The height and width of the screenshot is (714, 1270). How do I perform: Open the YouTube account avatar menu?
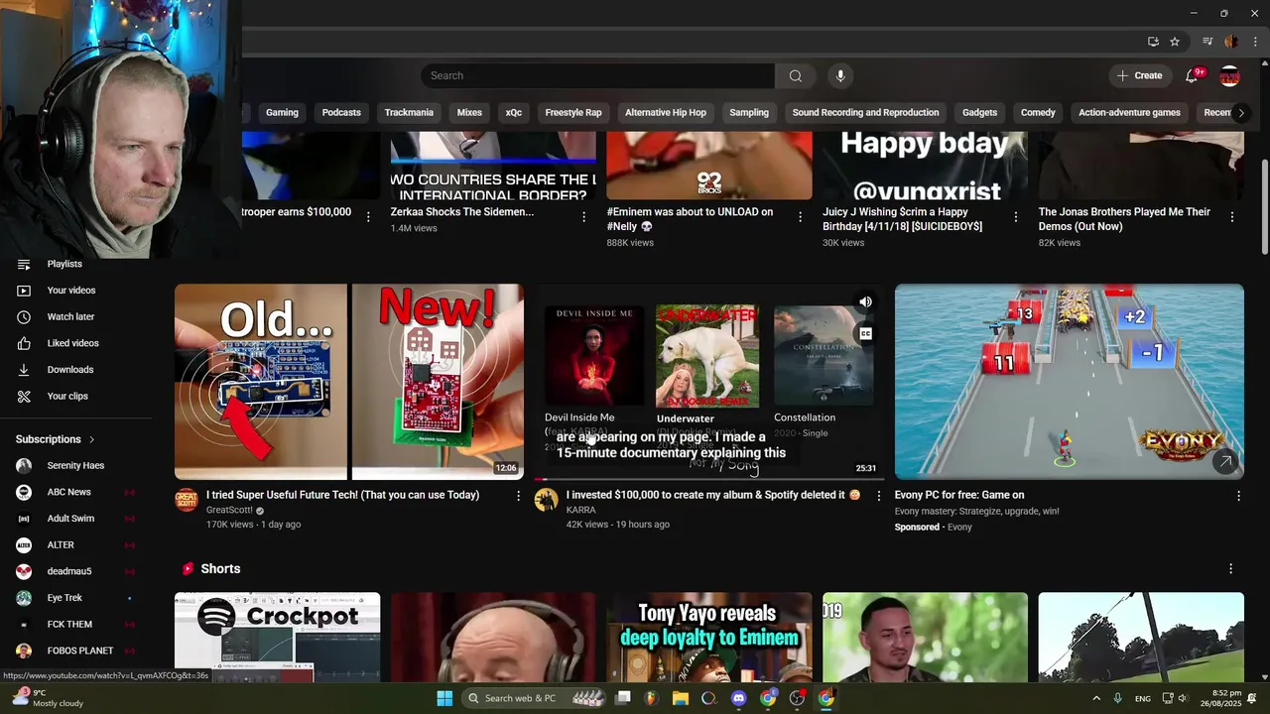pos(1229,75)
